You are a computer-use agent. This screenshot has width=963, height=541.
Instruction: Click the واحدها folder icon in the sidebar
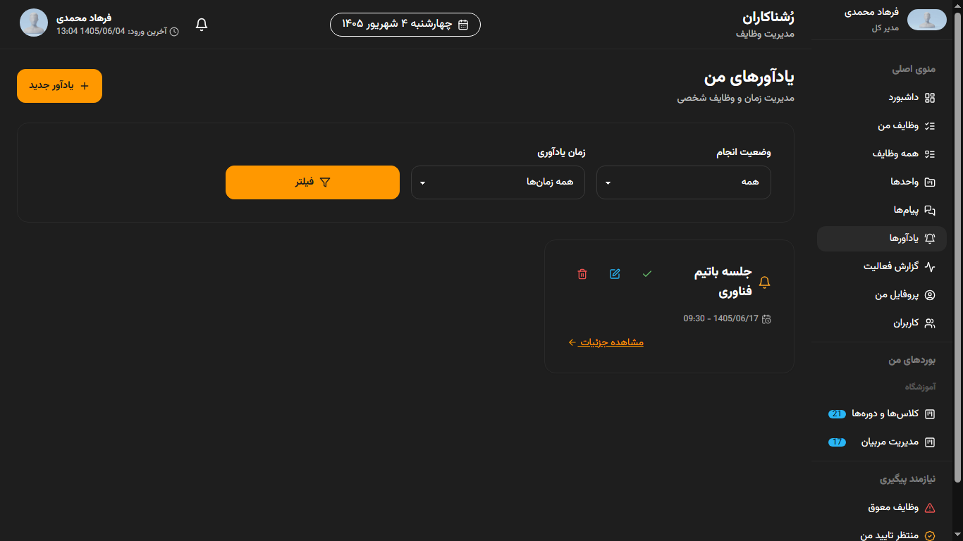point(930,182)
